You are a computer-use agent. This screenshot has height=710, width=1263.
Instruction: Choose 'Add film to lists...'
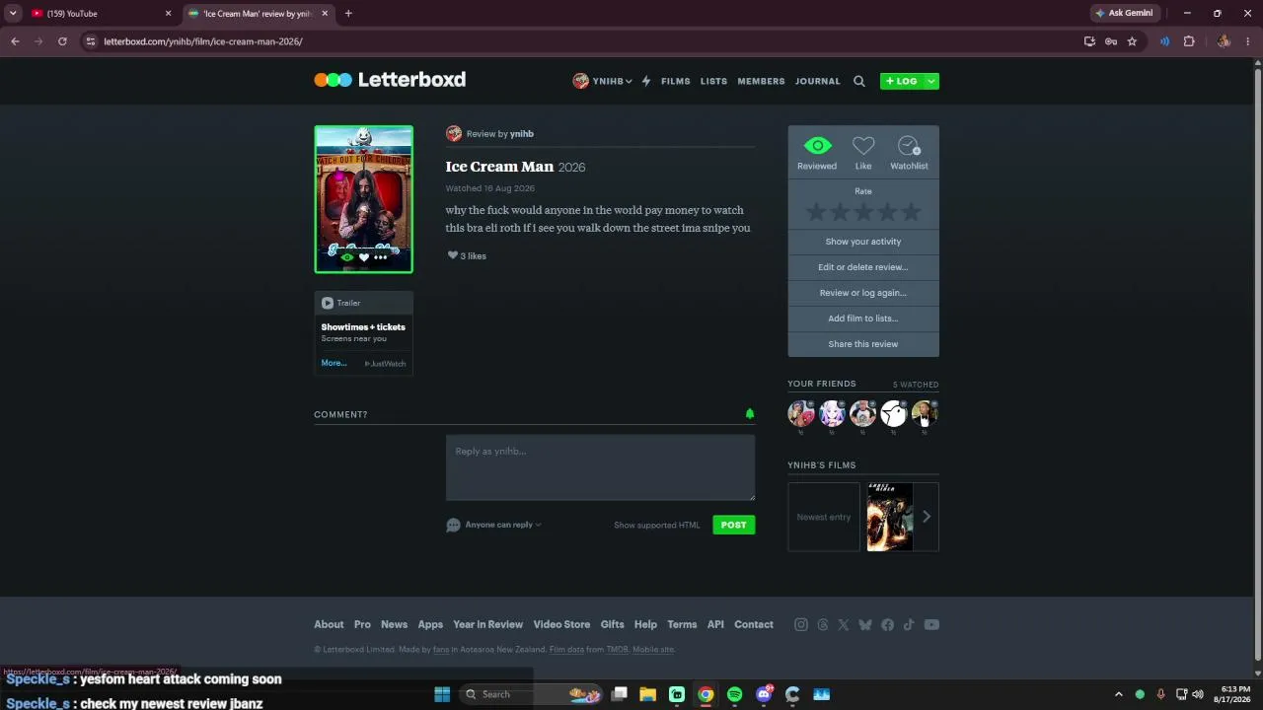(x=863, y=319)
